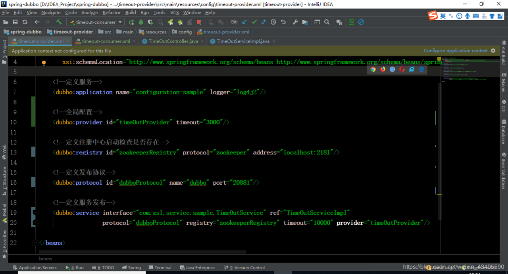This screenshot has height=274, width=508.
Task: Click the run anything terminal-window icon
Action: pos(317,22)
